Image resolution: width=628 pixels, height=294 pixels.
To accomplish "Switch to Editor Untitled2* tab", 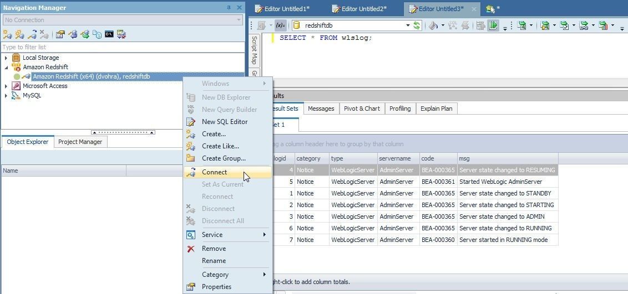I will [359, 9].
